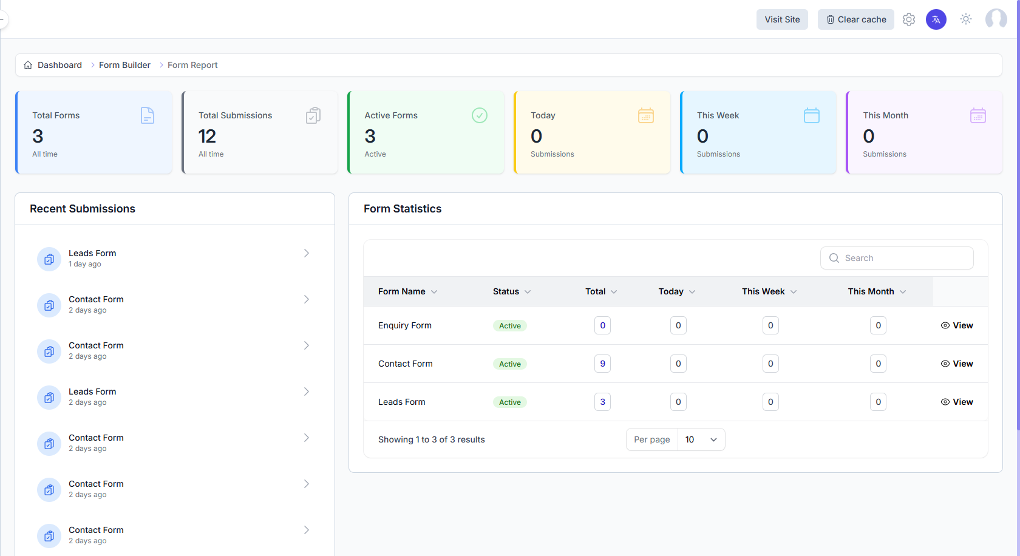Viewport: 1020px width, 556px height.
Task: Click the Active Forms checkmark icon
Action: click(x=480, y=115)
